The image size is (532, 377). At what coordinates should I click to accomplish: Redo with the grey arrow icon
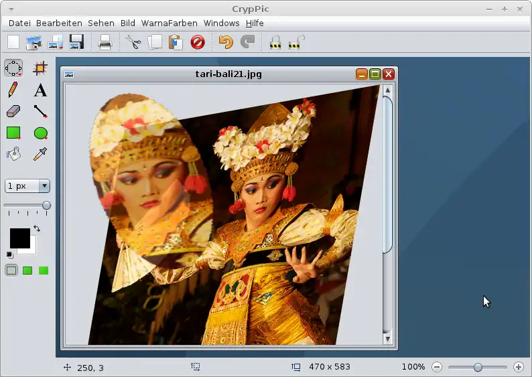pos(247,42)
